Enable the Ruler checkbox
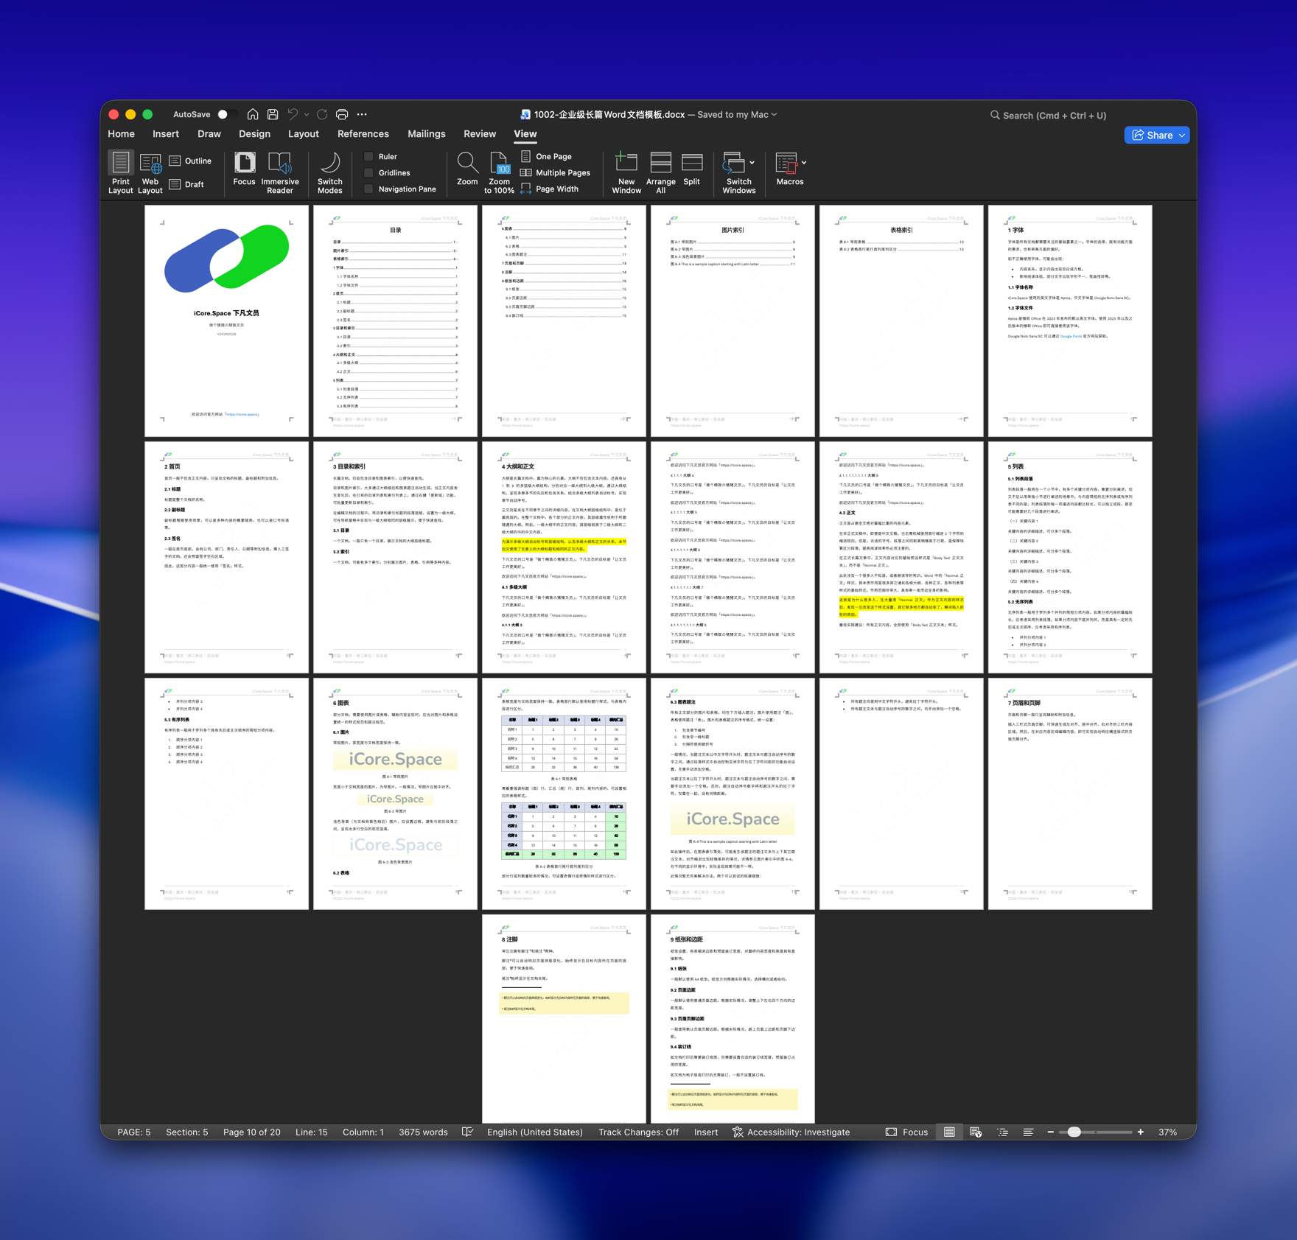The width and height of the screenshot is (1297, 1240). [x=369, y=156]
